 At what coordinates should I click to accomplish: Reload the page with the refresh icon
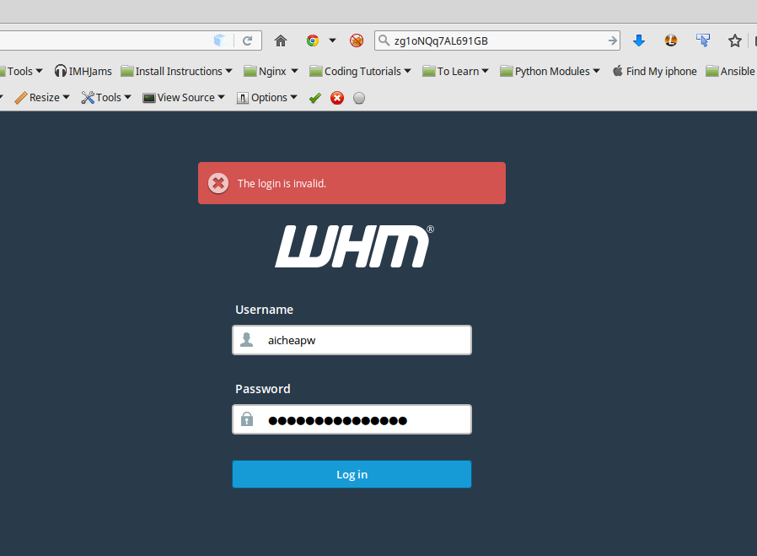[248, 40]
